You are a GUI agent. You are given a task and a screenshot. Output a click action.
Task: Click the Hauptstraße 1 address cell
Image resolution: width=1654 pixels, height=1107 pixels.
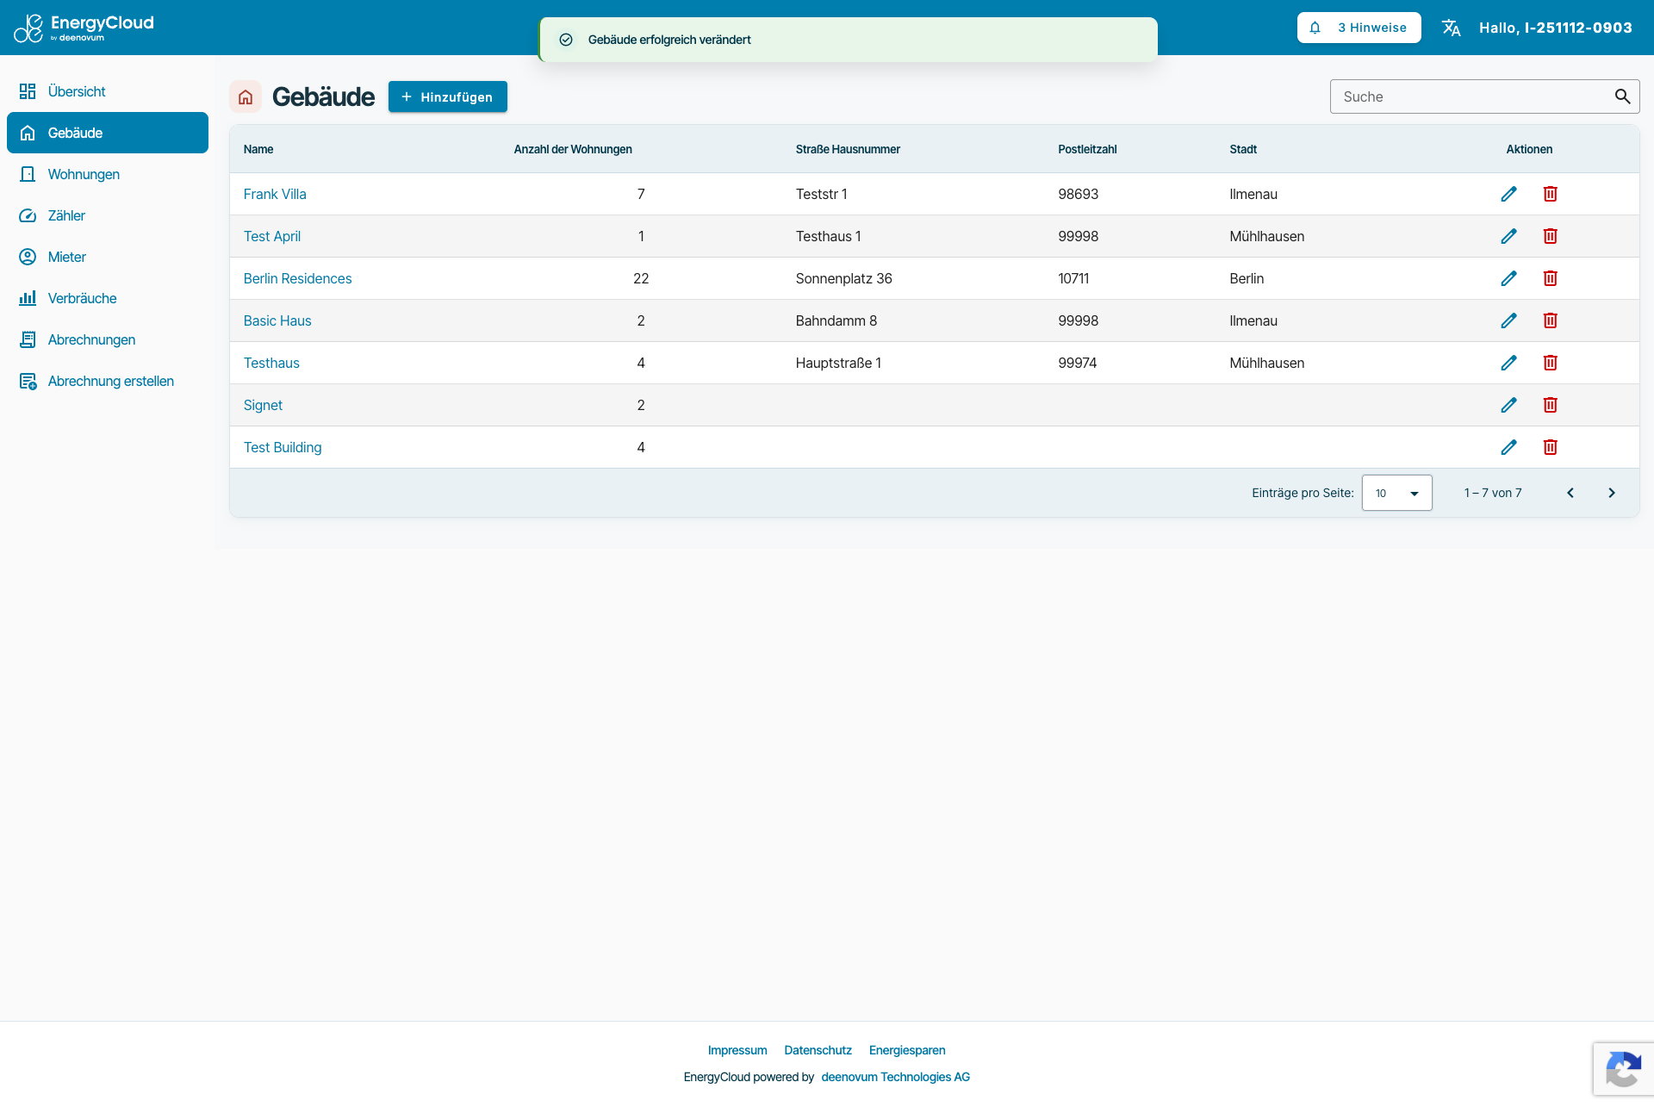tap(838, 363)
